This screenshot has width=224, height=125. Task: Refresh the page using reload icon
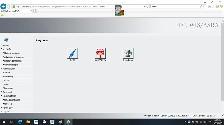pyautogui.click(x=148, y=6)
